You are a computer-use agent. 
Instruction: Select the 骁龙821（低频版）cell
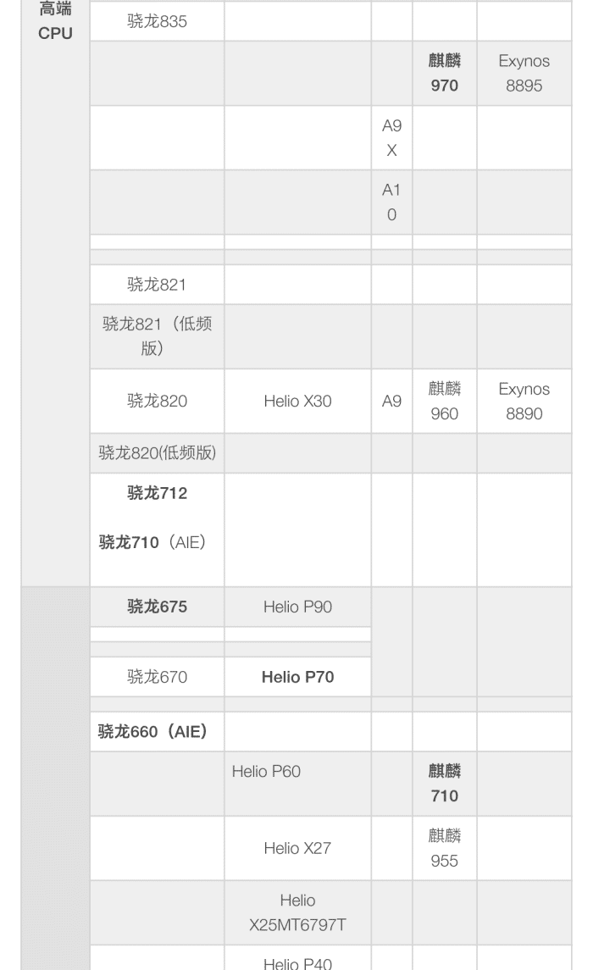click(157, 336)
